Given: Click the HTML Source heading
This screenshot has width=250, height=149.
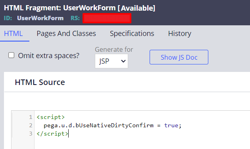Looking at the screenshot, I should click(40, 82).
